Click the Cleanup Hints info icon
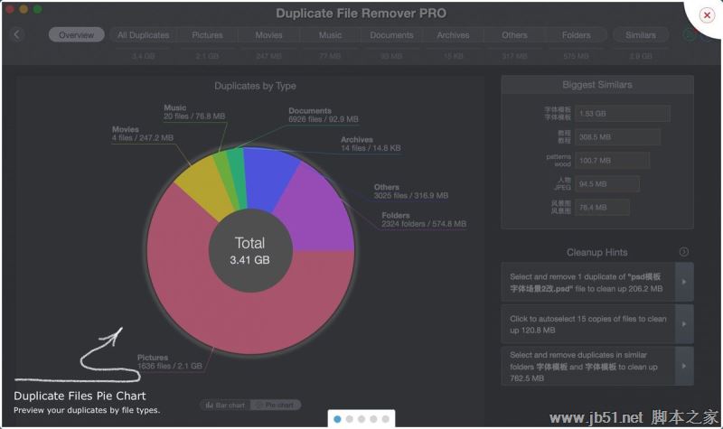This screenshot has width=723, height=429. (684, 252)
